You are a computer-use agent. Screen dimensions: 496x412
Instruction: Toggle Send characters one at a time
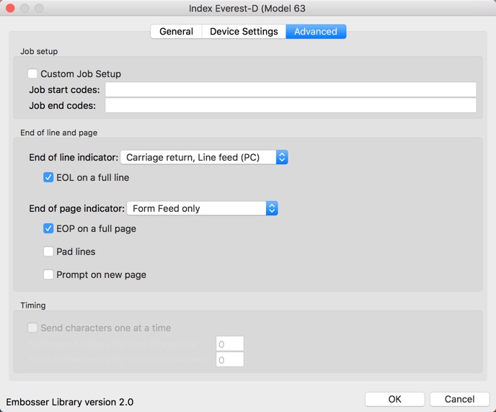(x=33, y=328)
